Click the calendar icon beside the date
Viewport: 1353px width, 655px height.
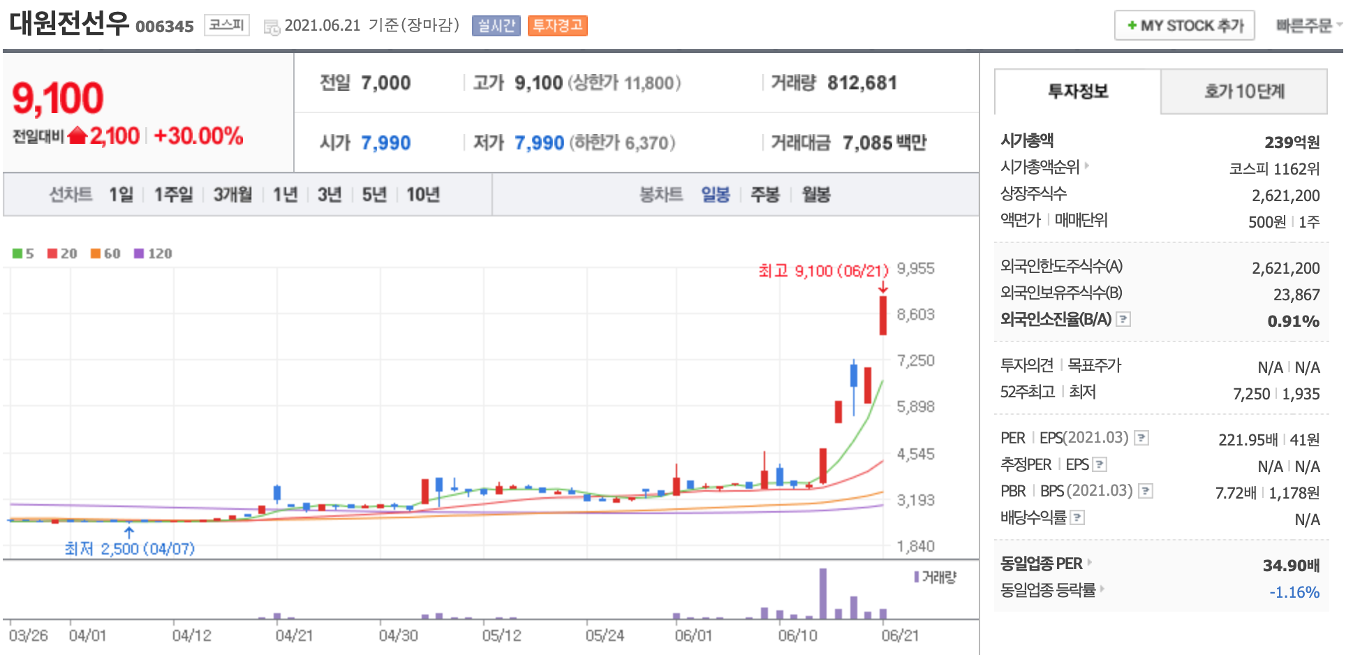[272, 27]
